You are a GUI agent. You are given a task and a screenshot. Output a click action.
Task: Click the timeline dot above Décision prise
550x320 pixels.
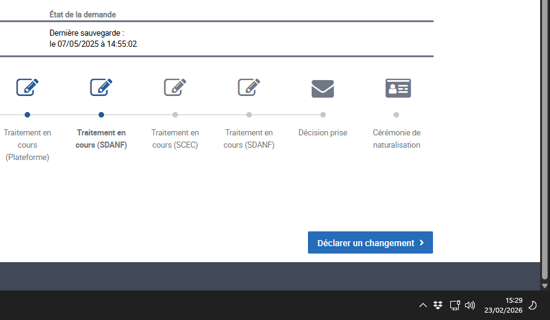click(x=323, y=114)
